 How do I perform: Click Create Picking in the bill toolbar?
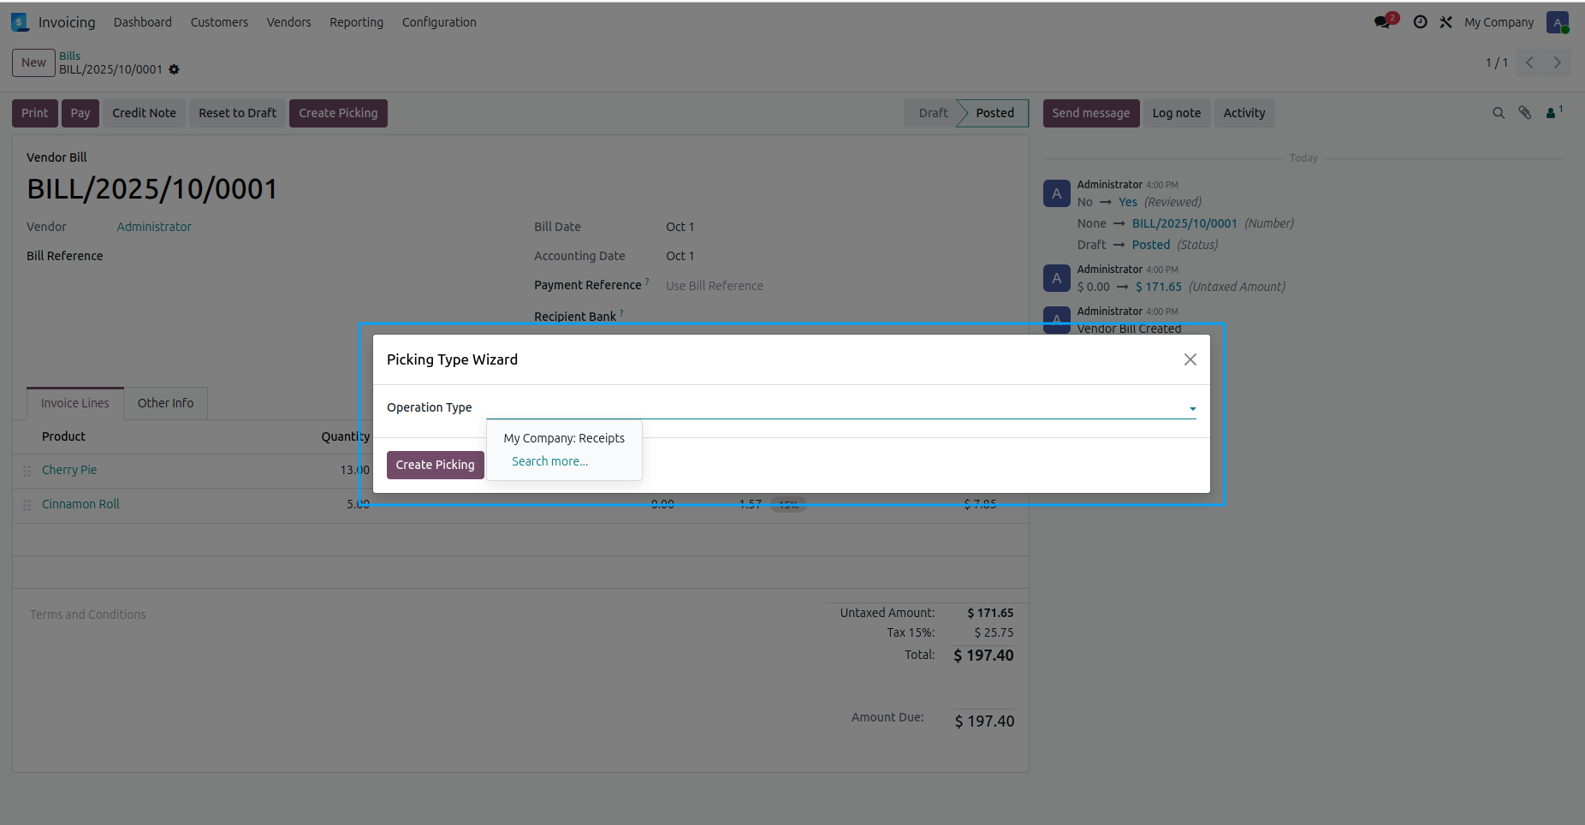pyautogui.click(x=338, y=113)
